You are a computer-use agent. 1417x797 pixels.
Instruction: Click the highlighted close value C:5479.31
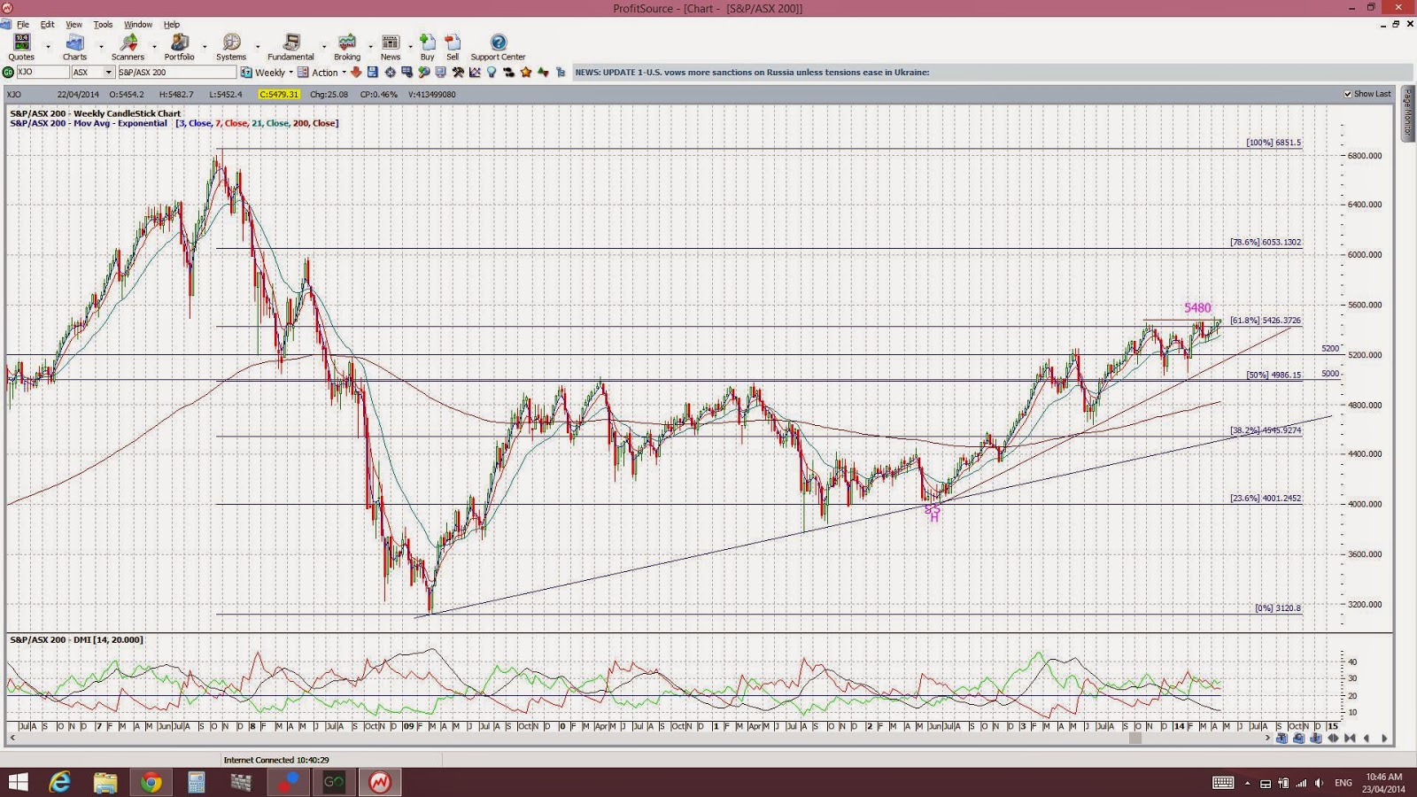279,94
